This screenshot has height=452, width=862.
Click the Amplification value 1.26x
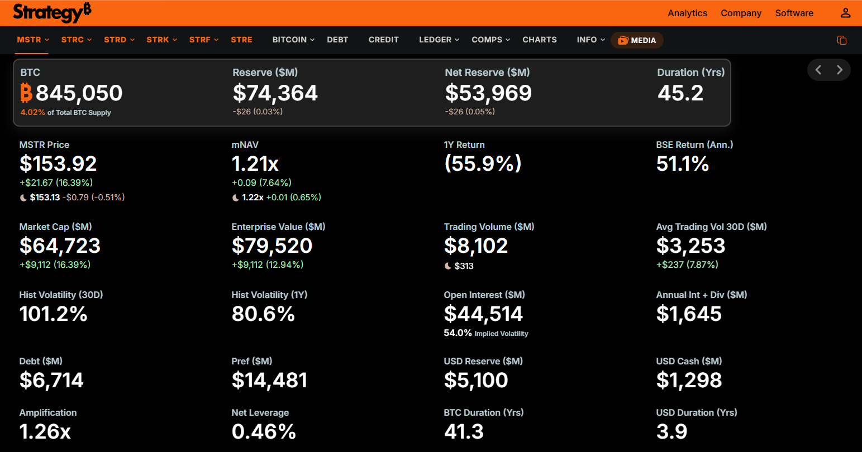45,431
